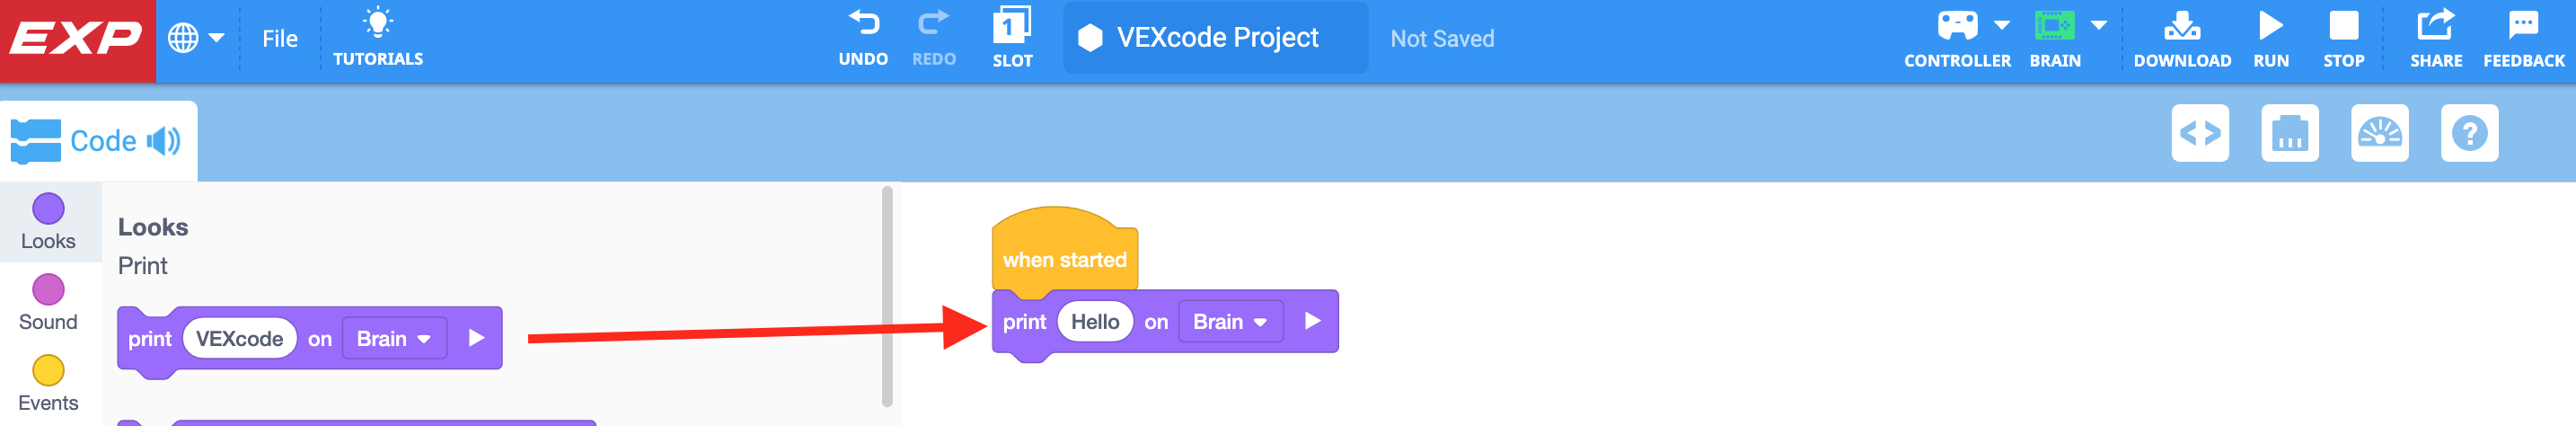The width and height of the screenshot is (2576, 426).
Task: Open the Share icon
Action: click(x=2435, y=26)
